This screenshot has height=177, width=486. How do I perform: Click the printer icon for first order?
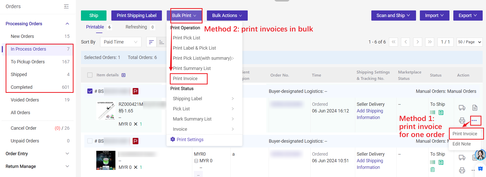[462, 120]
